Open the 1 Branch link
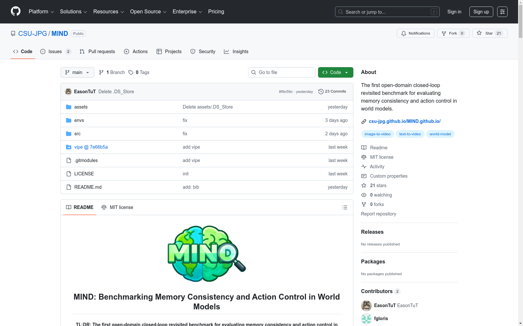This screenshot has height=326, width=523. [112, 72]
